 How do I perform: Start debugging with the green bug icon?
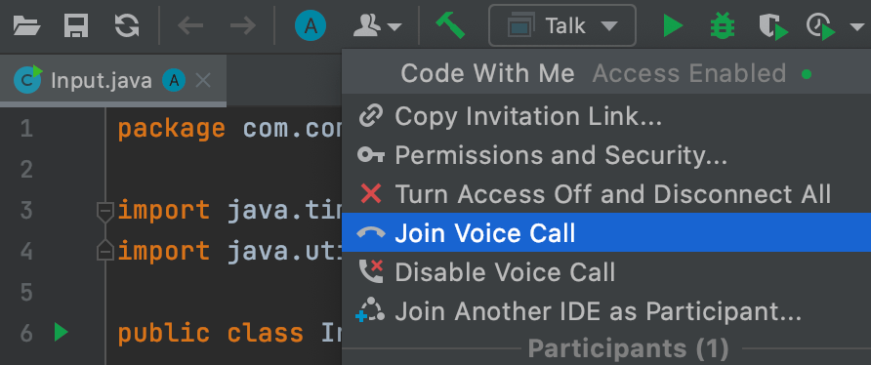pyautogui.click(x=723, y=26)
